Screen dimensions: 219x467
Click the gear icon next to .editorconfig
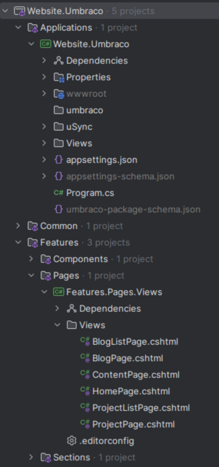tap(72, 440)
